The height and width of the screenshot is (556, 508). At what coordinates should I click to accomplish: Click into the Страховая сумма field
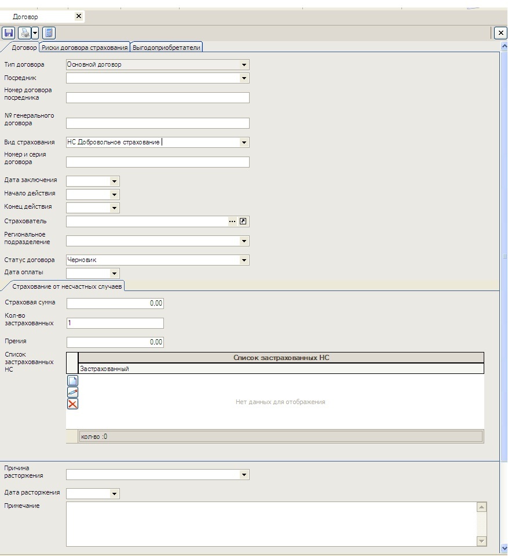tap(115, 303)
